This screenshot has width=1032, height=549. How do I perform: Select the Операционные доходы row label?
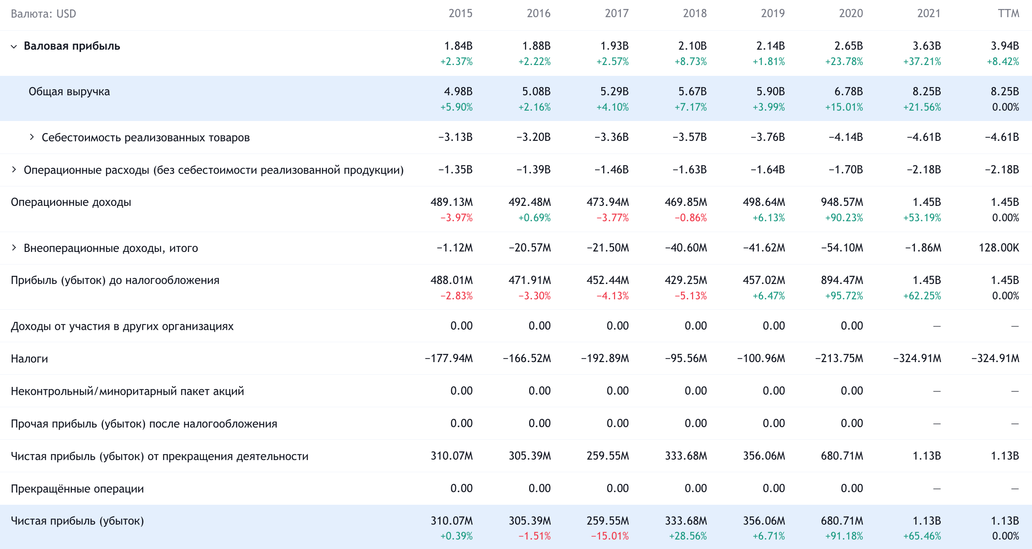(71, 202)
